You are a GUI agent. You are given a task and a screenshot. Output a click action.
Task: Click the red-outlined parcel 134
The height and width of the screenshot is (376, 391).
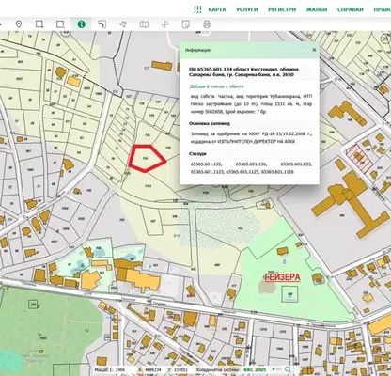pyautogui.click(x=146, y=158)
